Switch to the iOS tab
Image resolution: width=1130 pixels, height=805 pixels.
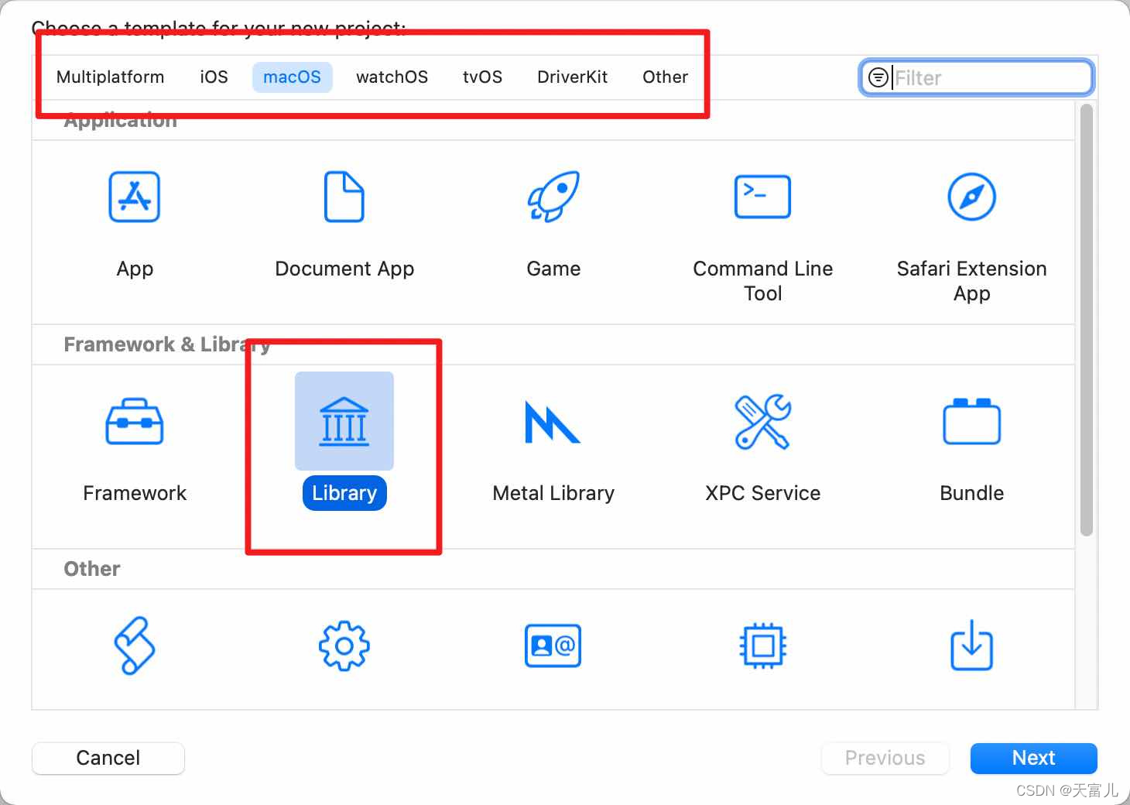(x=214, y=77)
